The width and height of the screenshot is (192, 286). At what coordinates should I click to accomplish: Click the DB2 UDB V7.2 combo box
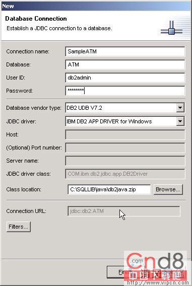click(x=125, y=108)
